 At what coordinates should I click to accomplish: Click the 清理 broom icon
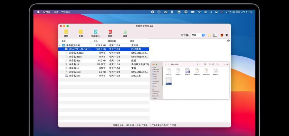[x=125, y=32]
